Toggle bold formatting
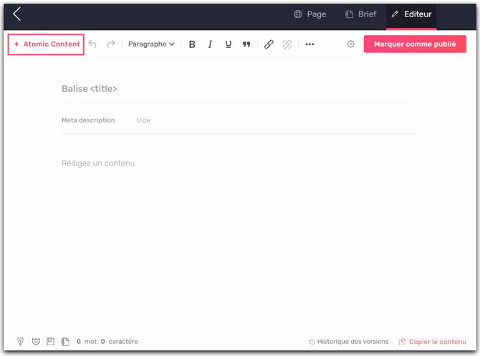 [x=192, y=44]
